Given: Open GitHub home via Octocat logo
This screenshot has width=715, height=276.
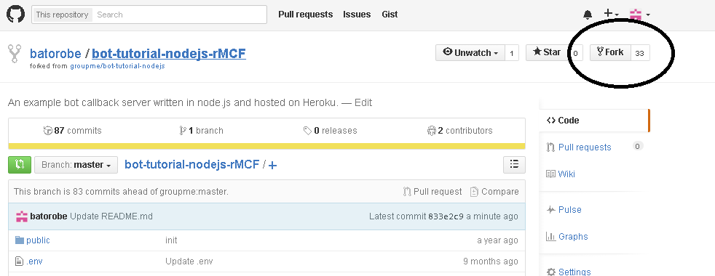Looking at the screenshot, I should [15, 15].
